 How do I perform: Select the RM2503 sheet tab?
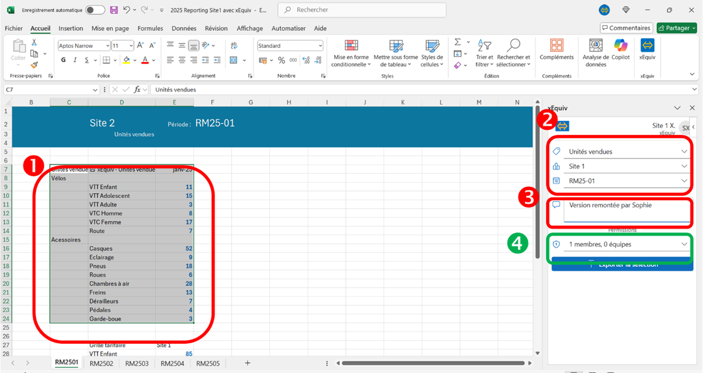136,363
